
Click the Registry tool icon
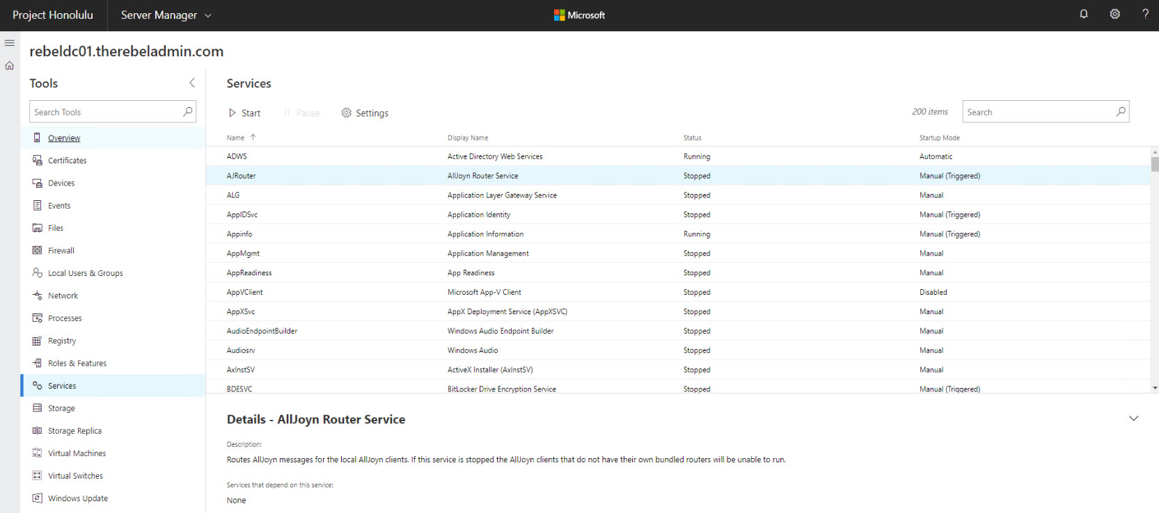pos(37,341)
